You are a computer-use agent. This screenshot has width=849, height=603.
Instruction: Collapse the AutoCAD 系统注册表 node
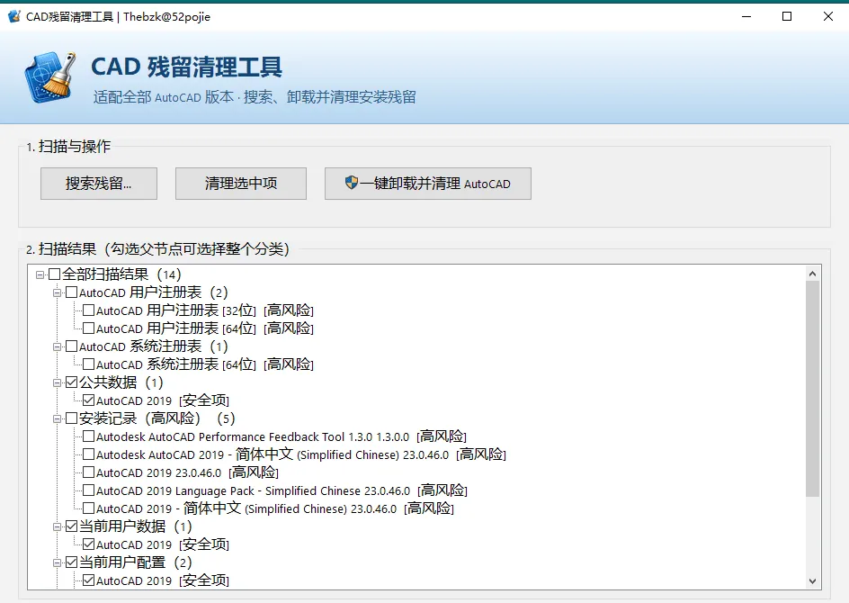(57, 346)
